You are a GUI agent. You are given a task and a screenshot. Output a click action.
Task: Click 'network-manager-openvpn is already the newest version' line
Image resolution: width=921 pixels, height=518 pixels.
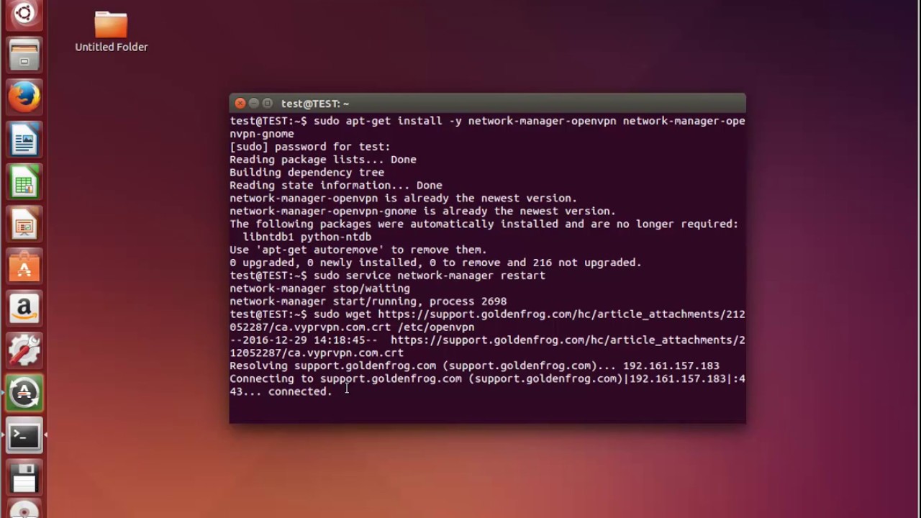[404, 199]
